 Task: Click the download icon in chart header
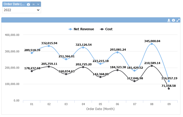(169, 20)
